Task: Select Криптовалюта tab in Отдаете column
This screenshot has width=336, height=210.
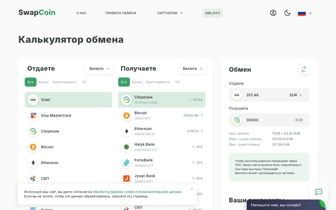Action: point(64,82)
